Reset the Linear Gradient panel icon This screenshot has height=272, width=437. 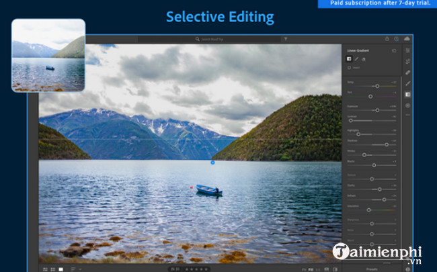click(394, 50)
